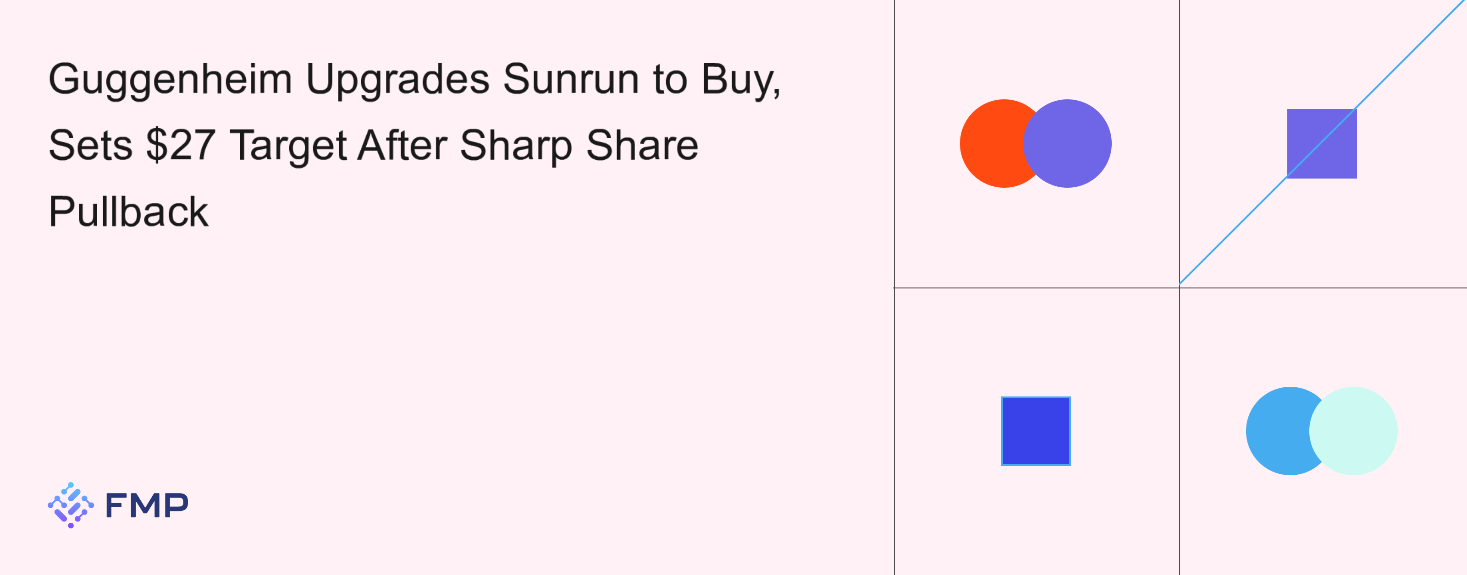Click the word "Sharp" in the headline
Image resolution: width=1467 pixels, height=575 pixels.
coord(516,145)
